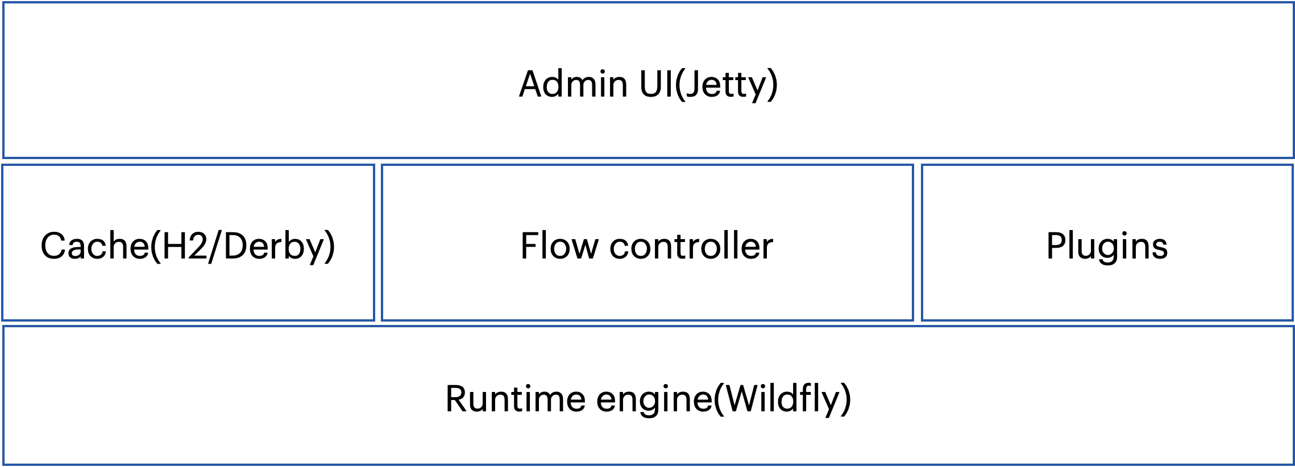Click the slash between H2 and Derby
Screen dimensions: 1295x467
pyautogui.click(x=213, y=247)
